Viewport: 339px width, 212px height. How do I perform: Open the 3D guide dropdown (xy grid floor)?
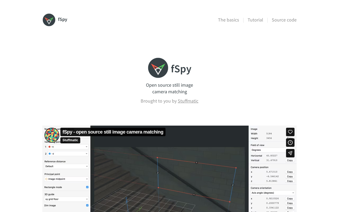tap(66, 199)
